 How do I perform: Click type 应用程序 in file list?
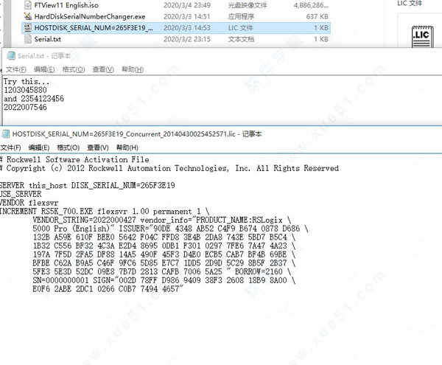click(241, 16)
